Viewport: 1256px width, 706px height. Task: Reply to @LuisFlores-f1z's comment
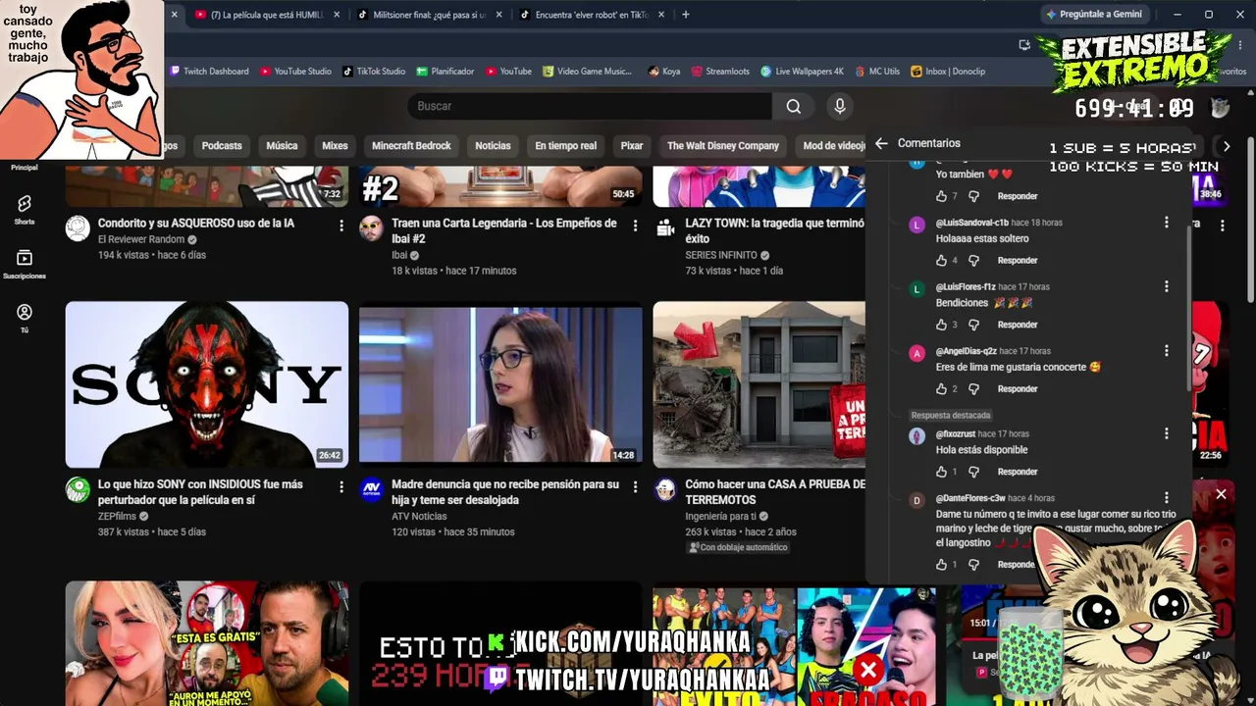1018,325
